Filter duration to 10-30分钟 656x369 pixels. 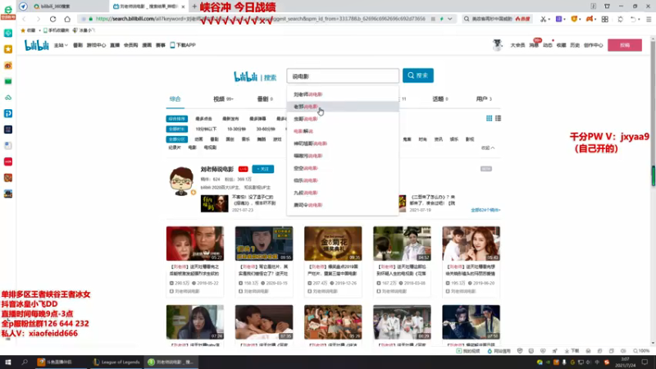(x=236, y=130)
